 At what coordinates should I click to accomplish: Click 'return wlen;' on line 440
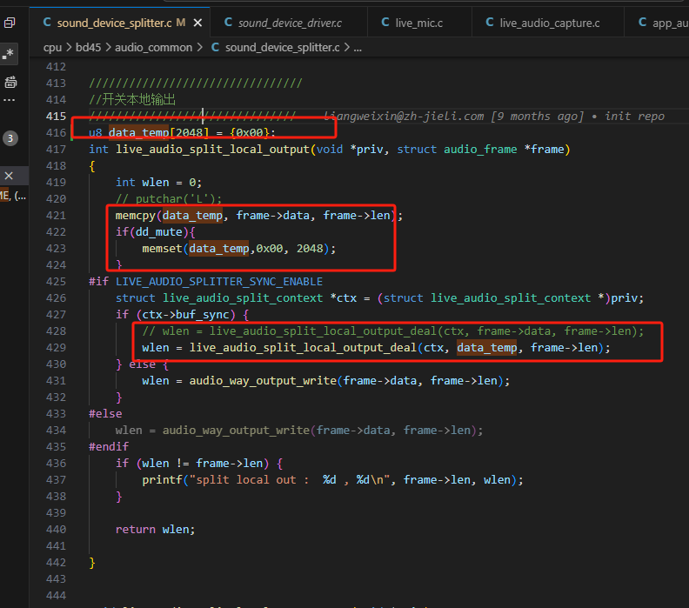(x=155, y=530)
